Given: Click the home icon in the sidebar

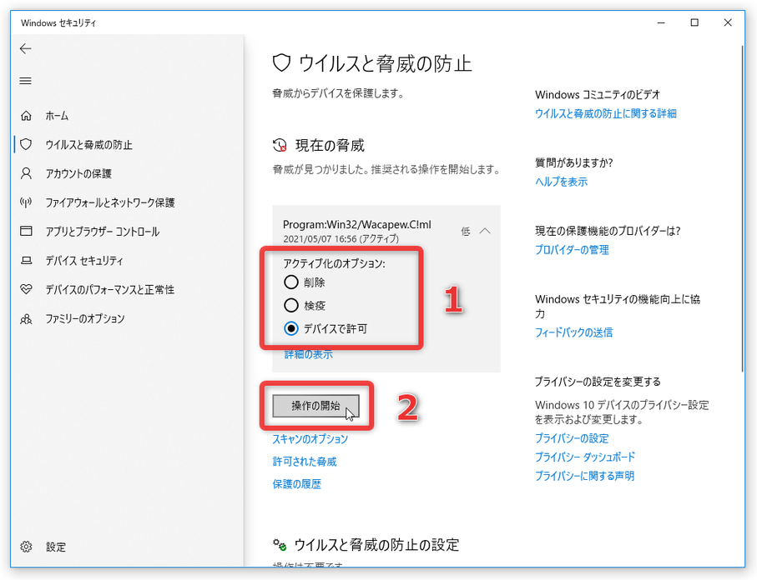Looking at the screenshot, I should [26, 116].
